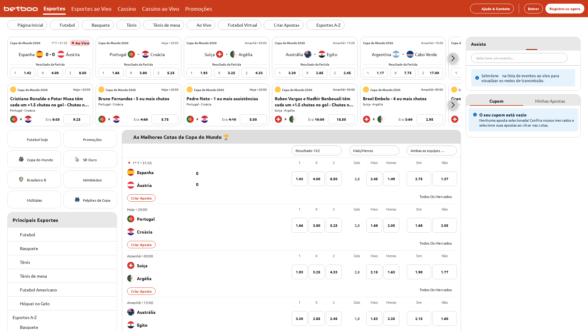Image resolution: width=588 pixels, height=331 pixels.
Task: Click the Entrar login button
Action: coord(533,9)
